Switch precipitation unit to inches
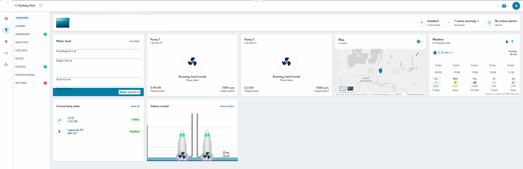The image size is (523, 169). [452, 53]
